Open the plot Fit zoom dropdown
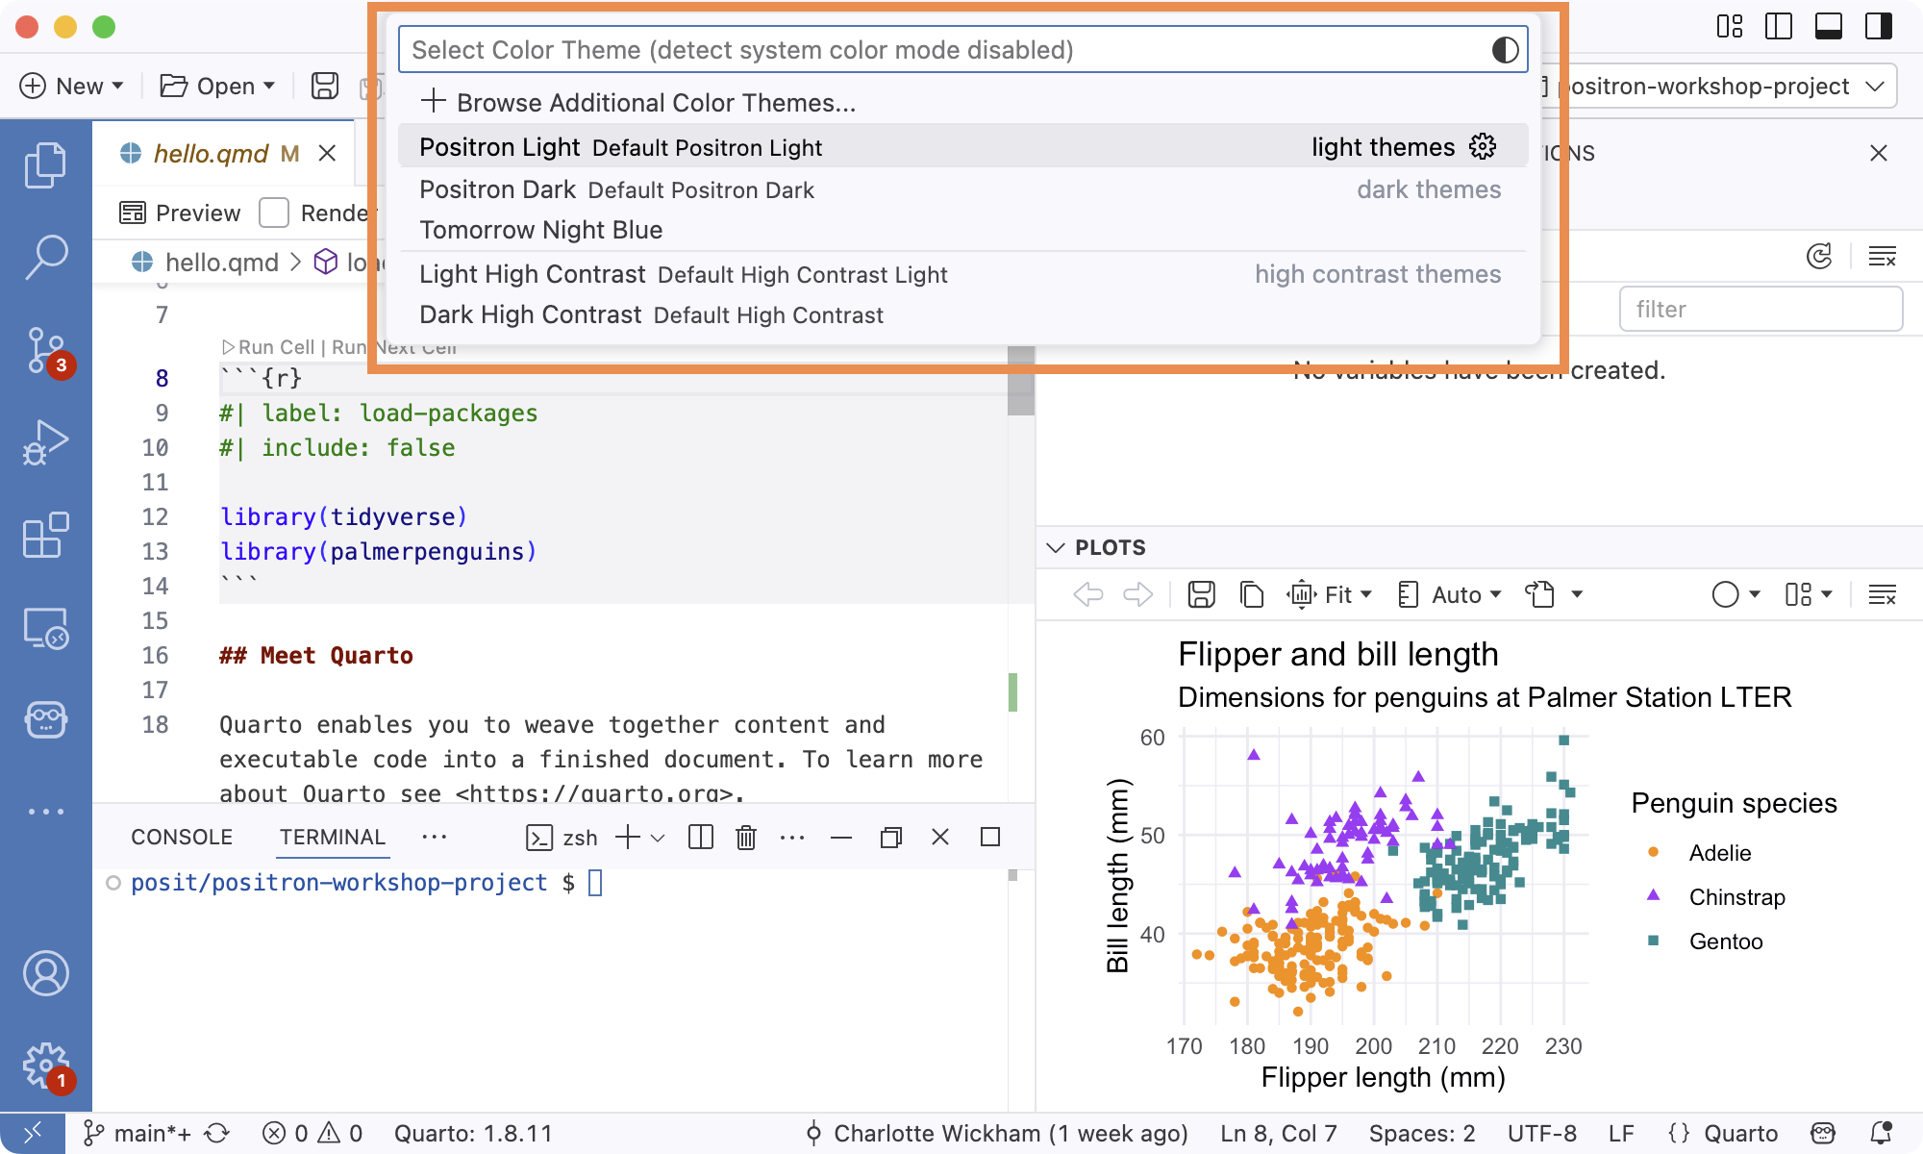 coord(1330,594)
